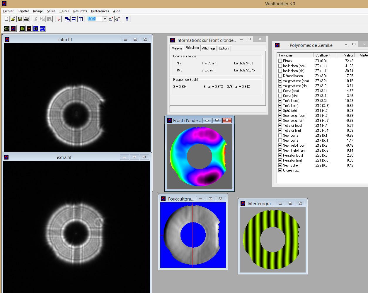
Task: Click the Coefficient column header
Action: 323,55
